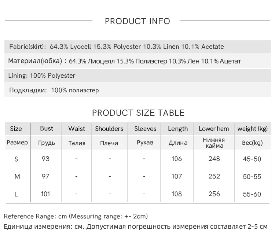Select length value 108 for size L

coord(177,194)
